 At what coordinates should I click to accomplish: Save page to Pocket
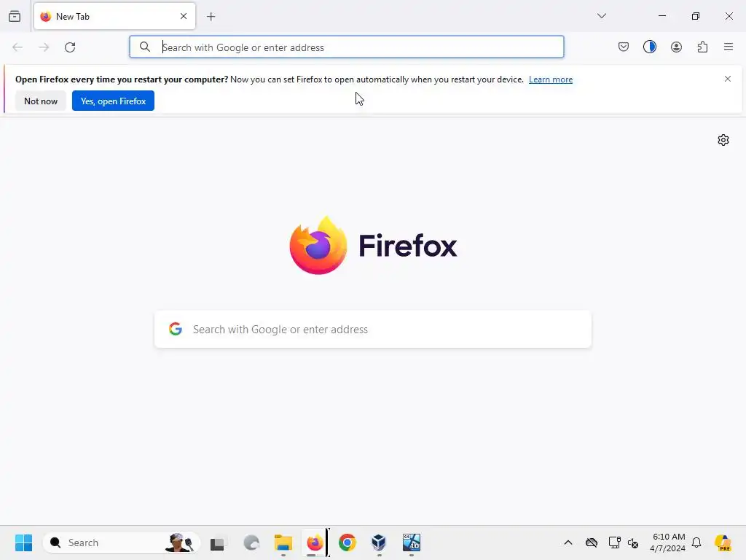click(624, 47)
